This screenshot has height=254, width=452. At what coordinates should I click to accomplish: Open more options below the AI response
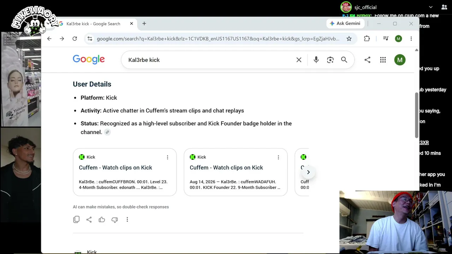[x=127, y=219]
